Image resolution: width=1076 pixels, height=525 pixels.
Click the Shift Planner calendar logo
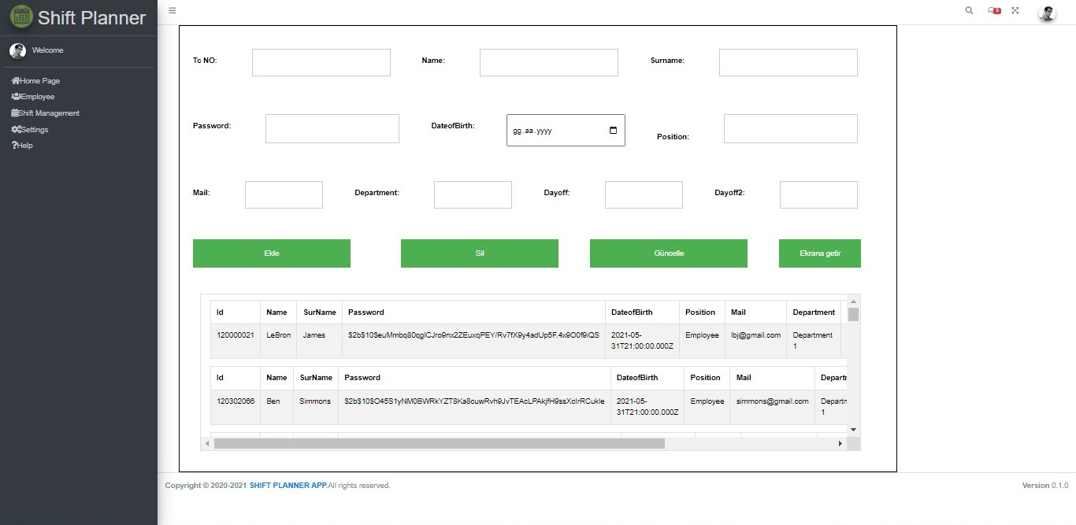20,16
